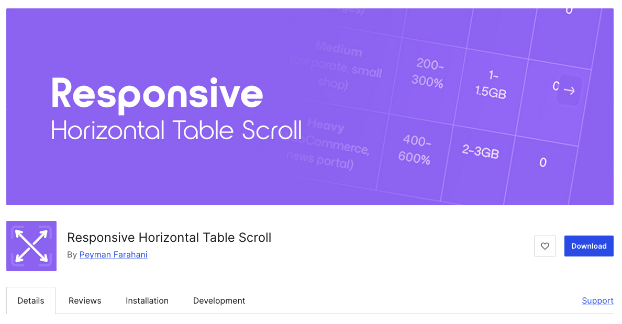
Task: Click the crossed-arrows plugin icon thumbnail
Action: click(31, 246)
